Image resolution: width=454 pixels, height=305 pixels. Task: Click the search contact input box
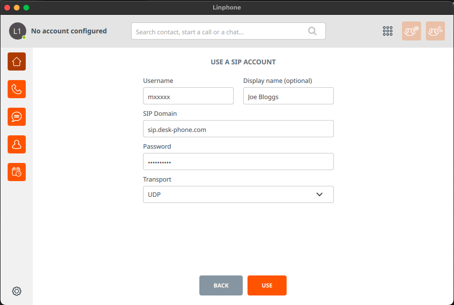pos(228,31)
